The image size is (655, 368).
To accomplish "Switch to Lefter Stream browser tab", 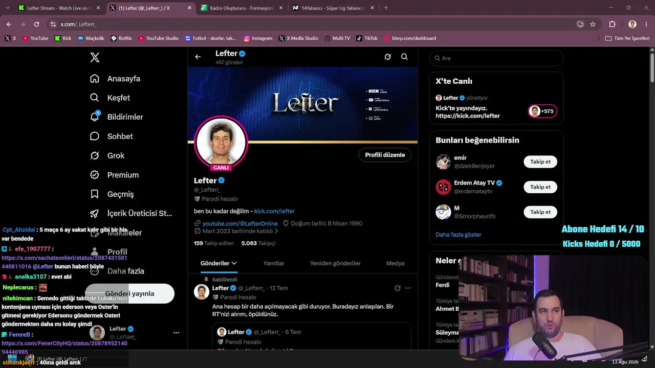I will [59, 8].
